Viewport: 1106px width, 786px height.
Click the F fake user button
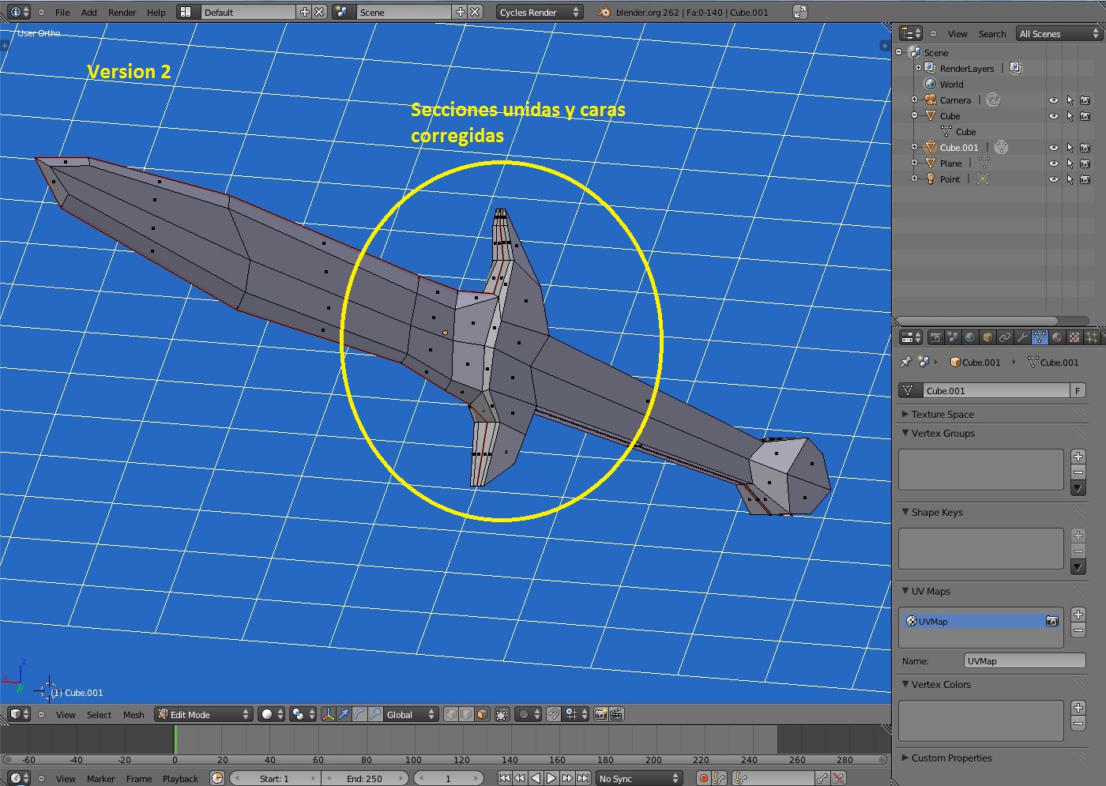pos(1077,390)
